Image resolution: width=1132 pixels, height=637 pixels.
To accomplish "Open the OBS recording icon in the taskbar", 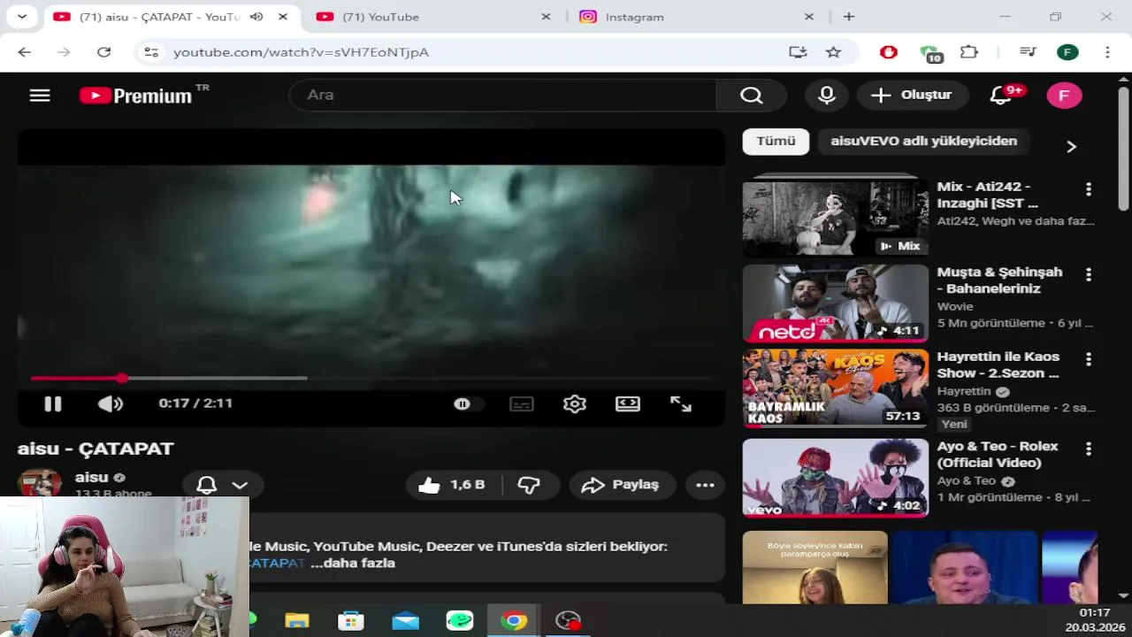I will click(x=568, y=621).
